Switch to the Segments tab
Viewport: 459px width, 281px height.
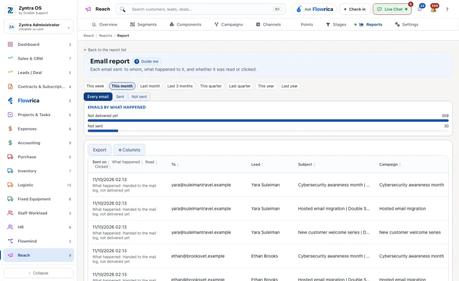click(x=143, y=24)
